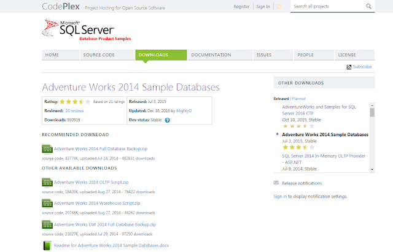This screenshot has width=393, height=252.
Task: Open the LICENSE tab
Action: (355, 55)
